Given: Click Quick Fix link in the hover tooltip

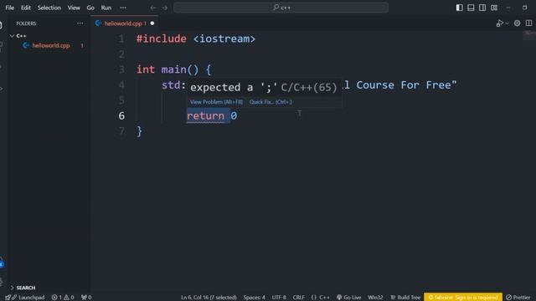Looking at the screenshot, I should tap(271, 102).
